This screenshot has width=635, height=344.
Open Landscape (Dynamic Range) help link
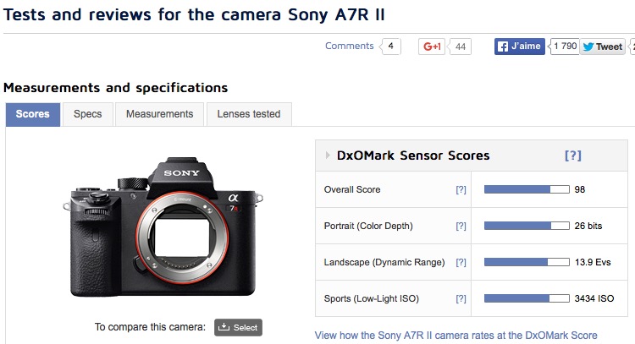click(461, 262)
